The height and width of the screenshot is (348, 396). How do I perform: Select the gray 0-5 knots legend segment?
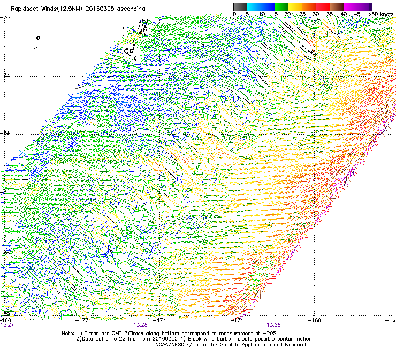point(240,6)
